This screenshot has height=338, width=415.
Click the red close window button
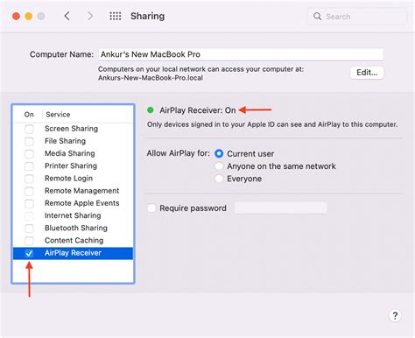pos(17,16)
